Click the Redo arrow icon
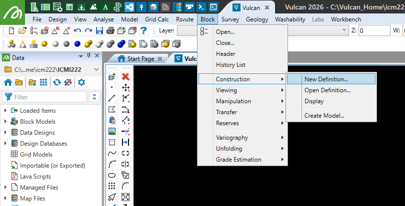This screenshot has width=405, height=206. [x=88, y=31]
